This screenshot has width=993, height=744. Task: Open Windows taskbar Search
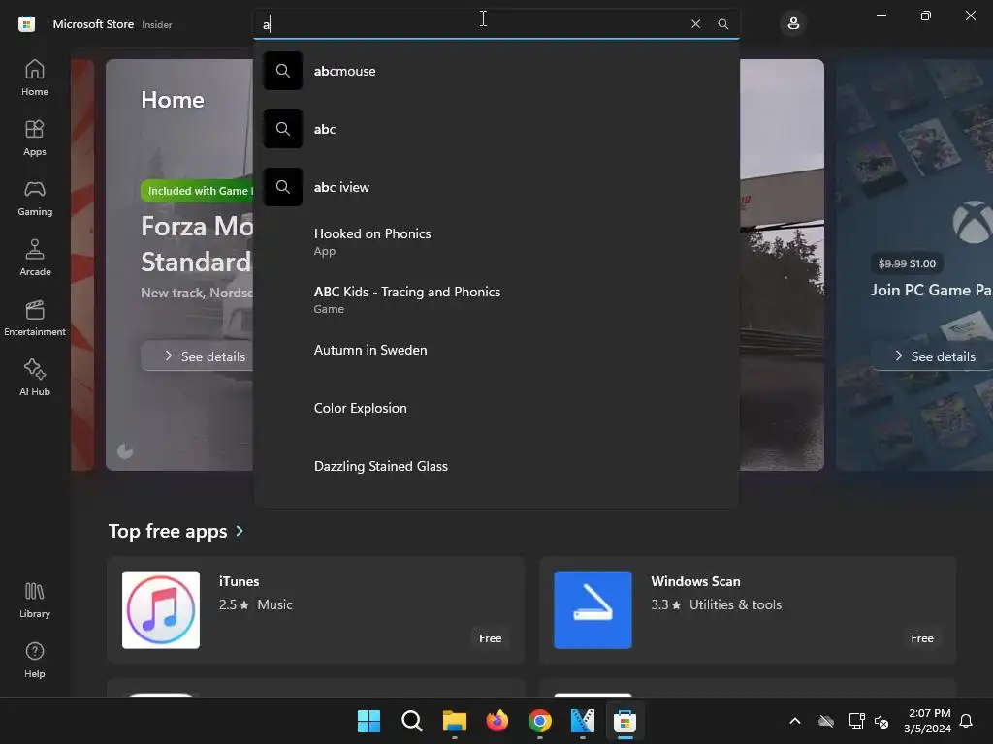pyautogui.click(x=411, y=721)
